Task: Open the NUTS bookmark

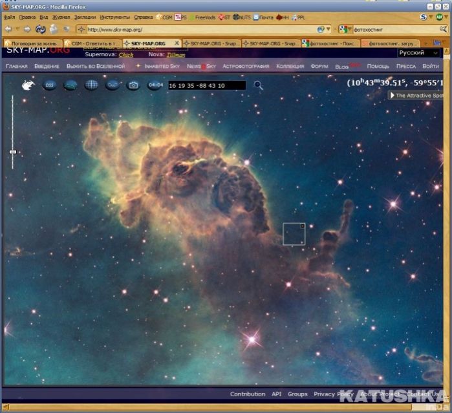Action: [242, 17]
